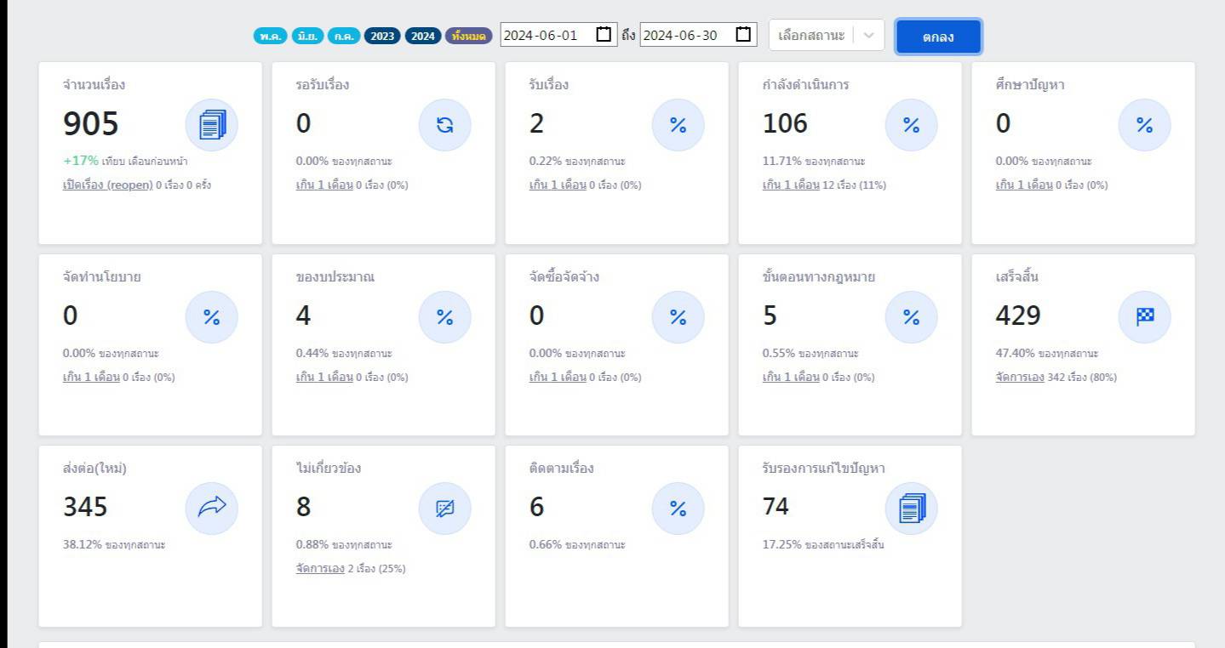The height and width of the screenshot is (648, 1225).
Task: Click the refresh icon in รอรับเรื่อง card
Action: coord(444,125)
